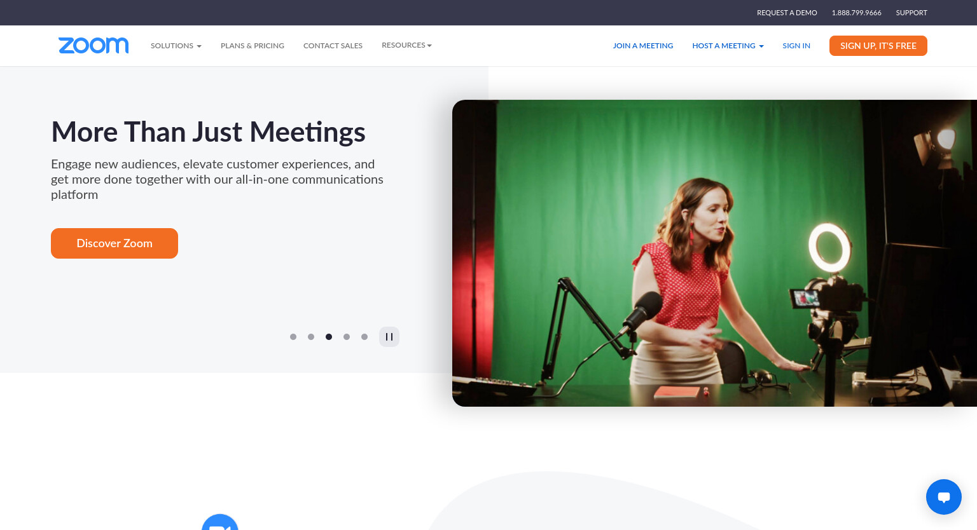This screenshot has width=977, height=530.
Task: Click Request a Demo link
Action: click(x=787, y=13)
